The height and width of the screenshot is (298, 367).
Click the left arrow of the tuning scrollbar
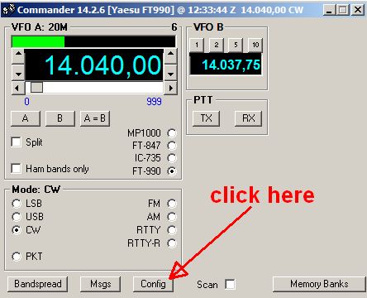[x=18, y=88]
